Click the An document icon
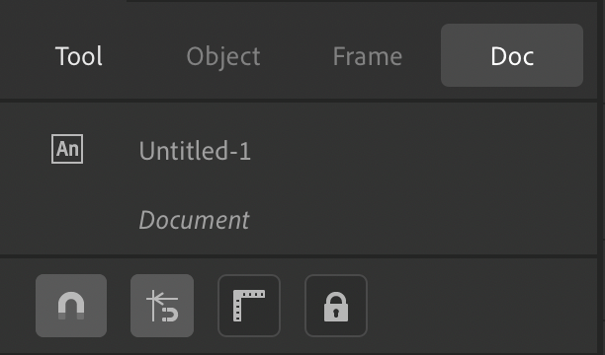Screen dimensions: 605x355 (x=67, y=149)
